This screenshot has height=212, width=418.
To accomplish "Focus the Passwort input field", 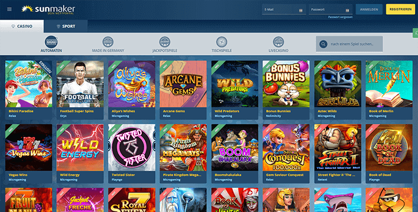I will pyautogui.click(x=331, y=10).
